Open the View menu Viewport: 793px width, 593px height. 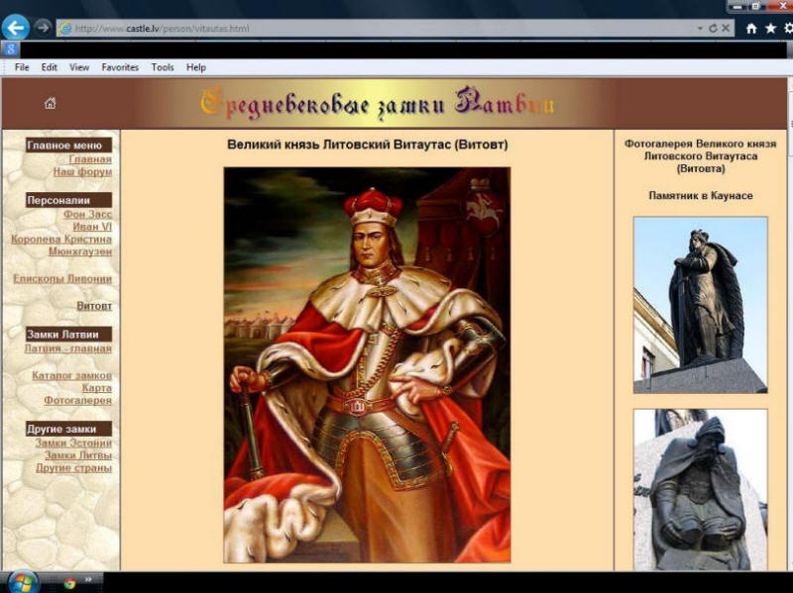pos(79,67)
